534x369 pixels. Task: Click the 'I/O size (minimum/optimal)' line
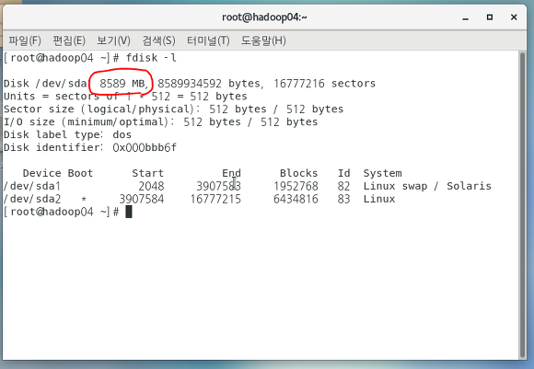pyautogui.click(x=160, y=121)
